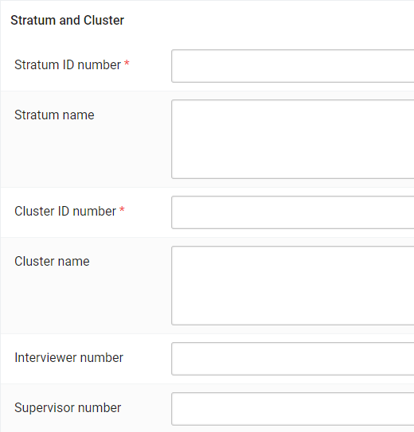Click the Interviewer number label
The width and height of the screenshot is (414, 432).
pos(69,357)
